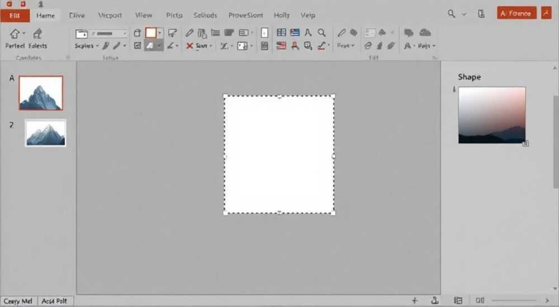
Task: Click the brush icon next to Scples
Action: tap(106, 46)
